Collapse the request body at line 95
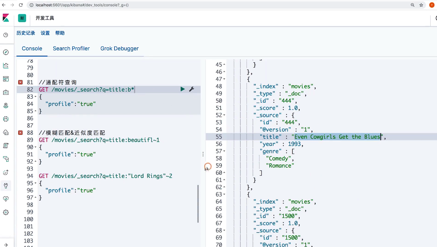Image resolution: width=437 pixels, height=247 pixels. pyautogui.click(x=35, y=183)
